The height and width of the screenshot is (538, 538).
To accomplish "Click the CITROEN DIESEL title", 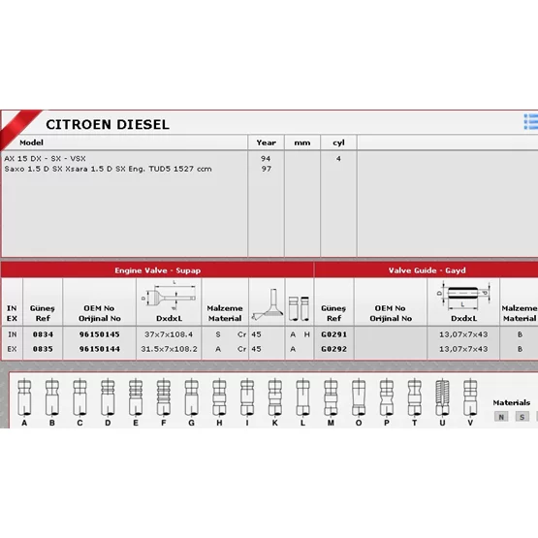I will (108, 124).
